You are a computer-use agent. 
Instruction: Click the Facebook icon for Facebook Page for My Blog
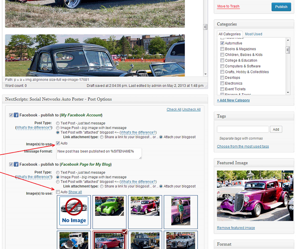click(x=16, y=164)
